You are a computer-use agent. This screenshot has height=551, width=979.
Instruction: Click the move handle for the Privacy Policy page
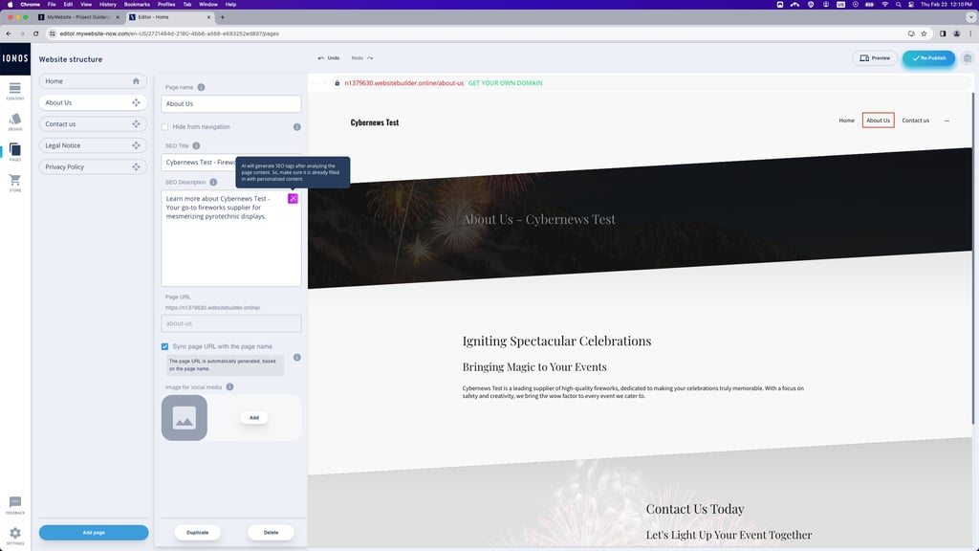point(136,166)
